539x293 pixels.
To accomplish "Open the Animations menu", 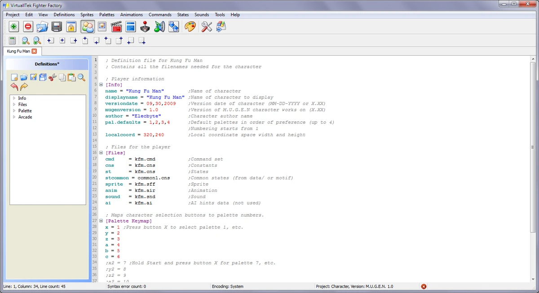I will coord(131,14).
